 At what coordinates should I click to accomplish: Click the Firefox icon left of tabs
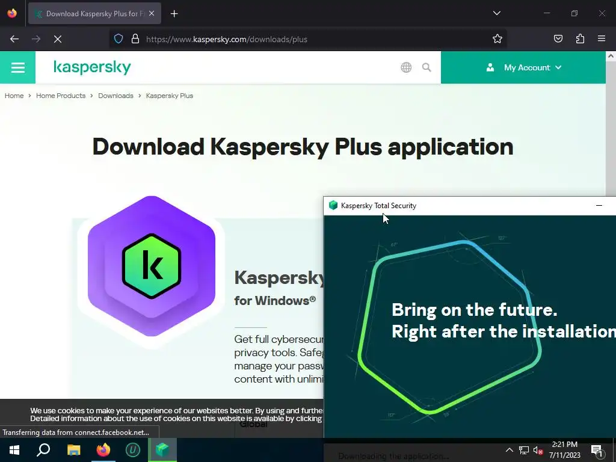point(12,13)
